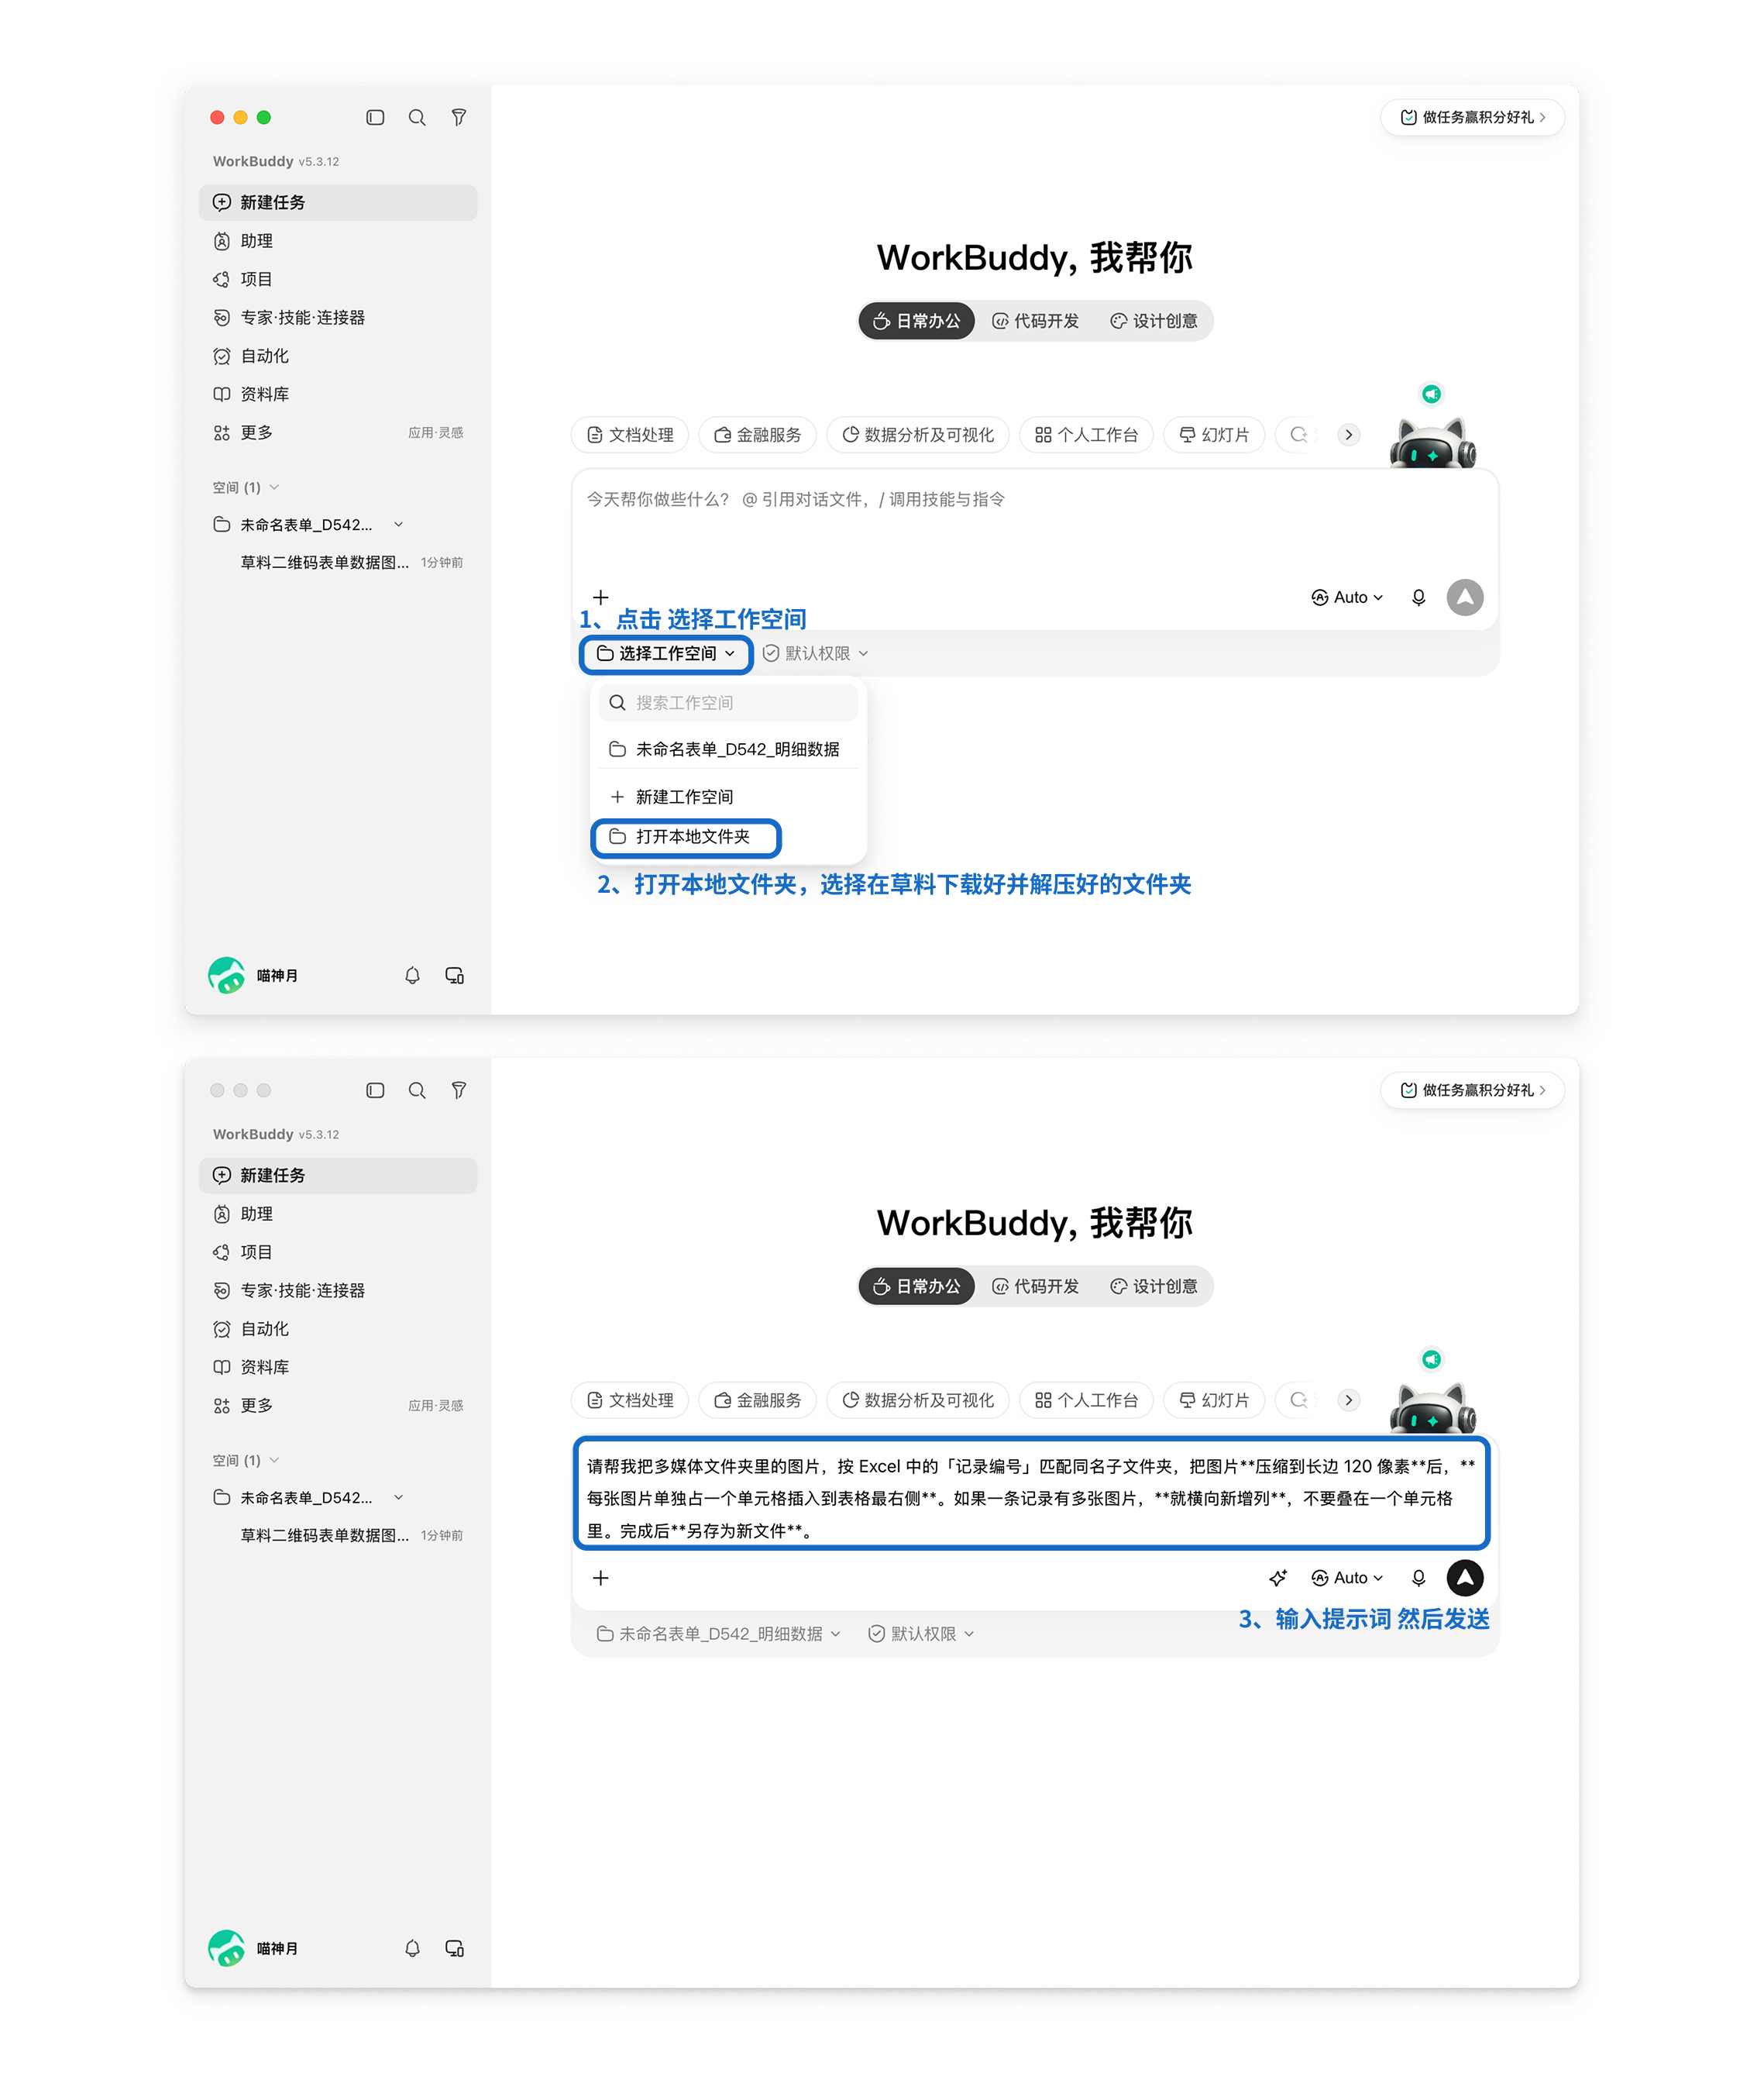
Task: Click robot cat mascot in top window
Action: (1432, 442)
